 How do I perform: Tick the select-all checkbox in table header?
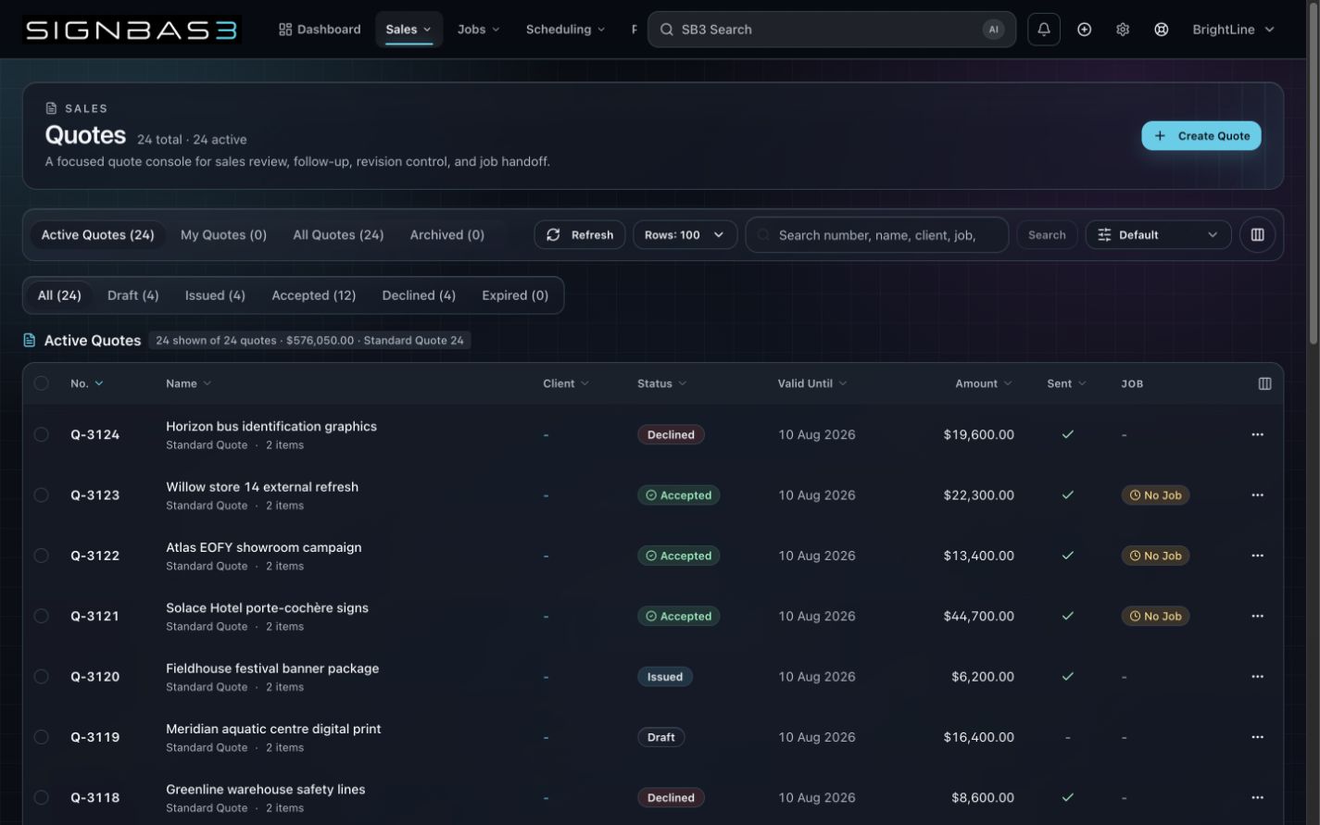click(x=42, y=383)
